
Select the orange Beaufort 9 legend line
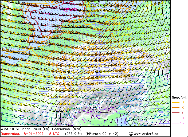pos(176,108)
